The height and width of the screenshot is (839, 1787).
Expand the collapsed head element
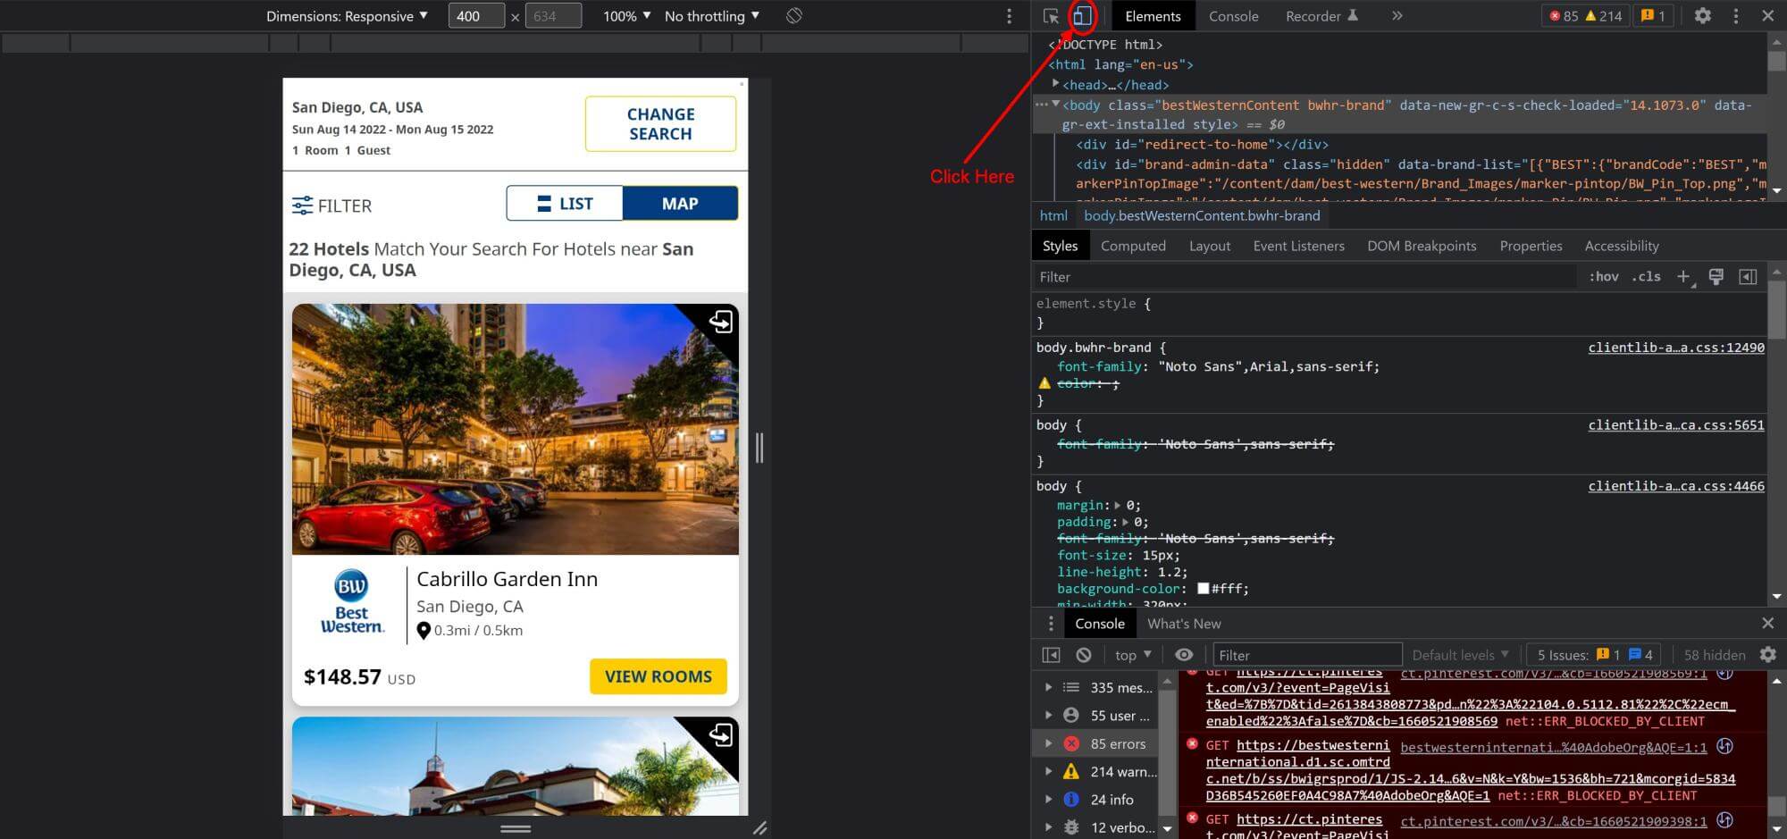coord(1056,84)
